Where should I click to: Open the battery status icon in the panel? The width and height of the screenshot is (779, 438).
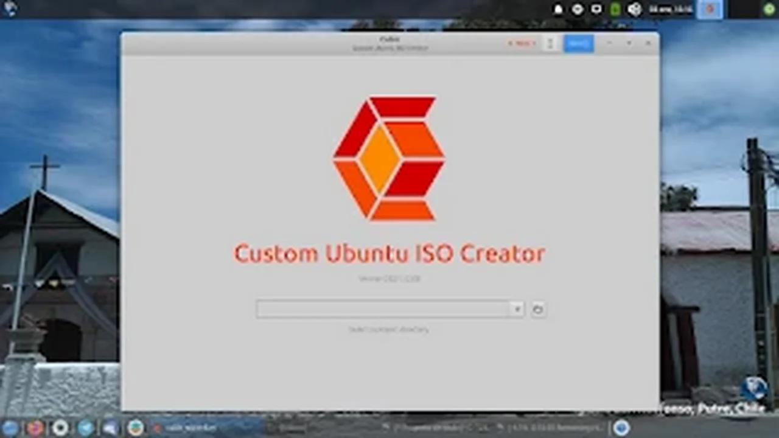coord(613,9)
